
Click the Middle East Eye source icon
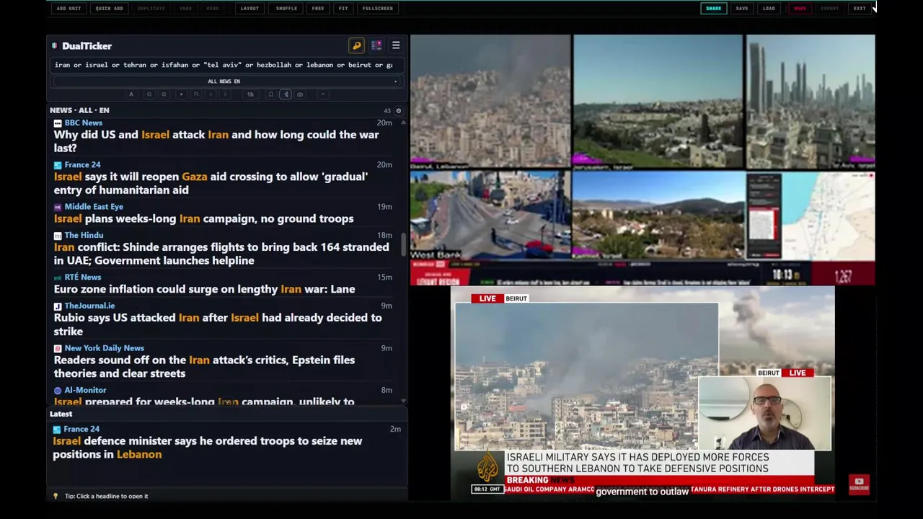58,207
